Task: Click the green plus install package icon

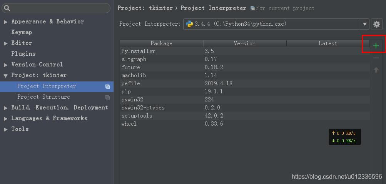Action: [376, 46]
